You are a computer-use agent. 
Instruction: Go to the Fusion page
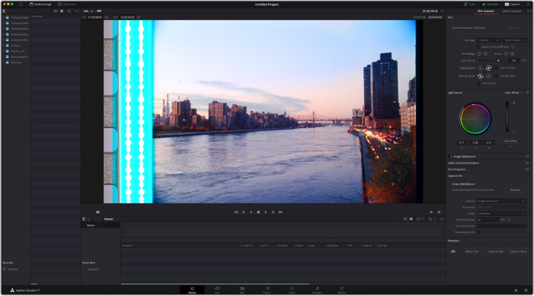[267, 290]
